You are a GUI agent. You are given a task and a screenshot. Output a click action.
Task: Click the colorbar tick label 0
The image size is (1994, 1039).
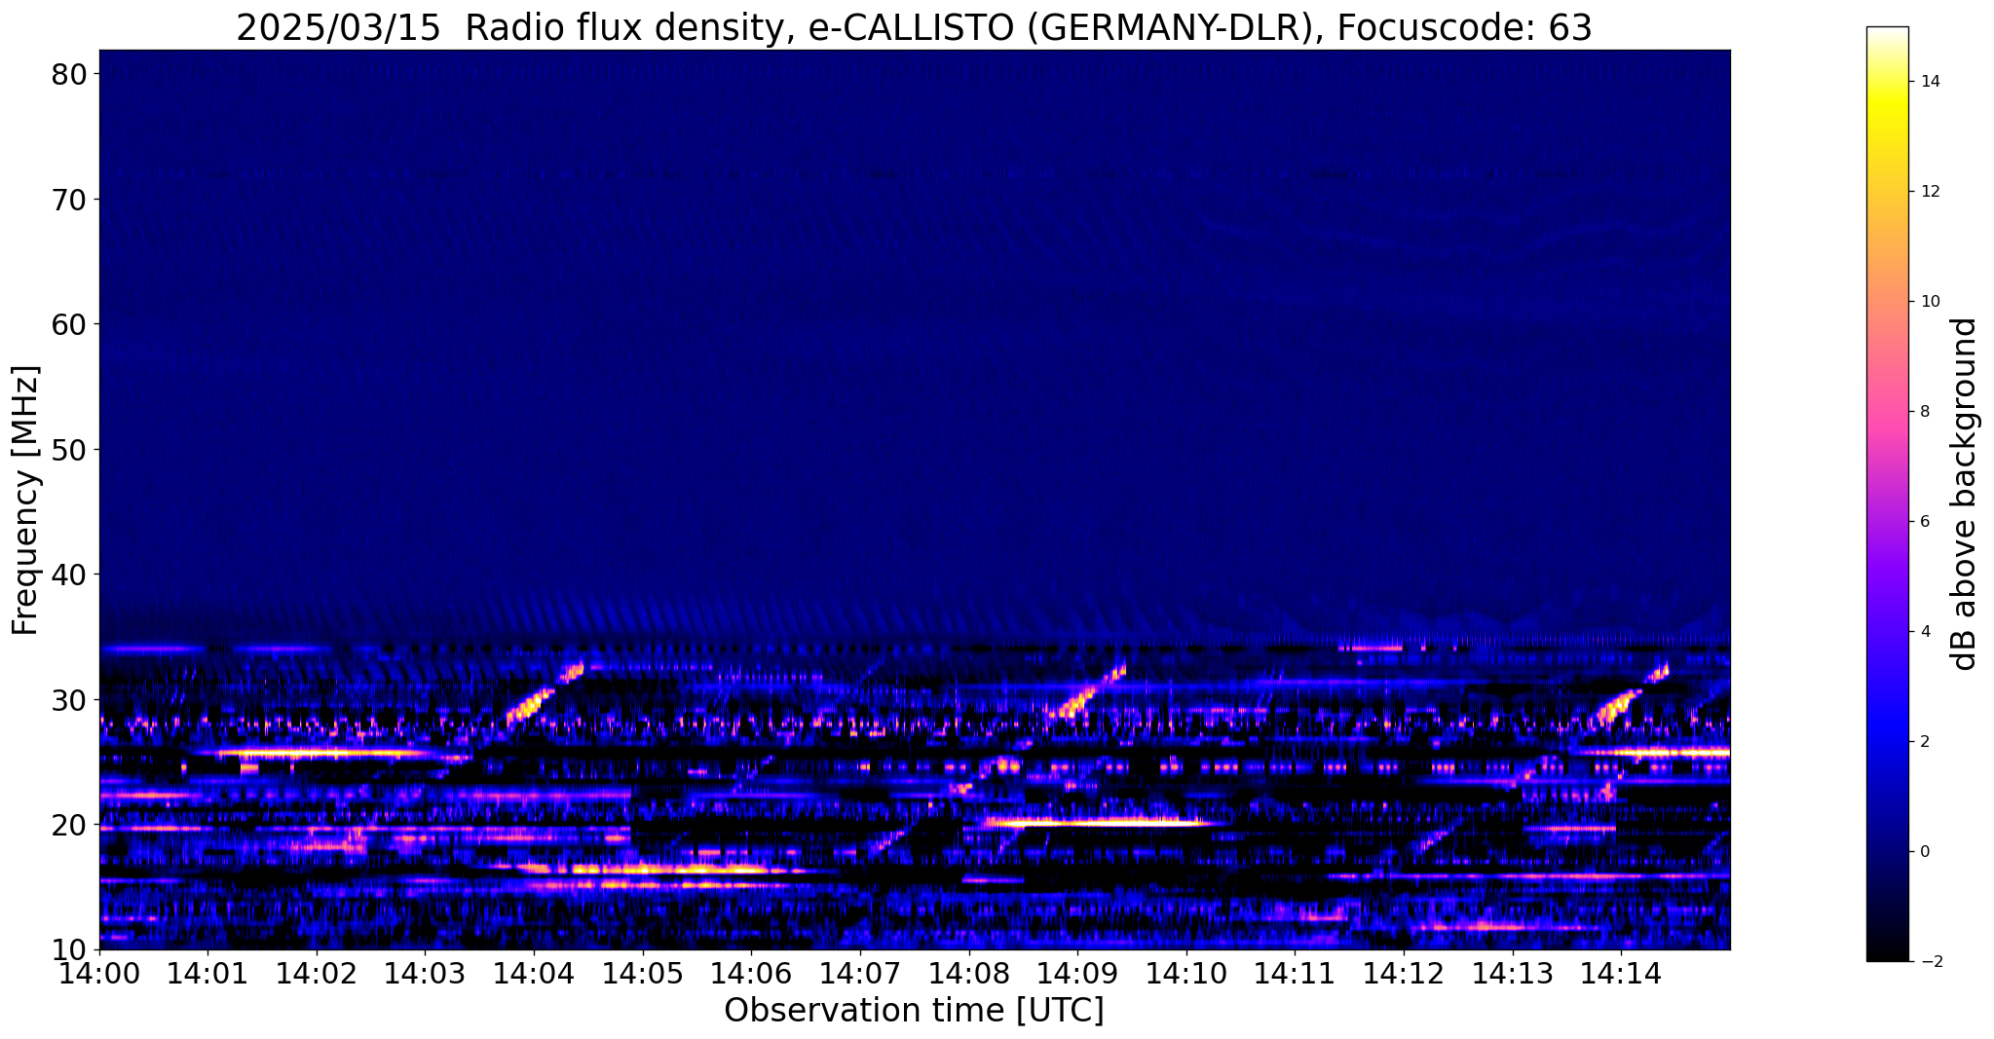point(1924,852)
